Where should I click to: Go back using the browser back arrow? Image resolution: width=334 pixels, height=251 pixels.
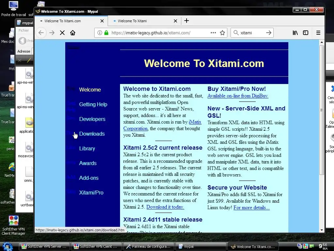(x=41, y=33)
